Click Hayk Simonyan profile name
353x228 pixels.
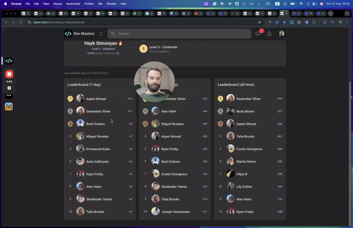[101, 43]
